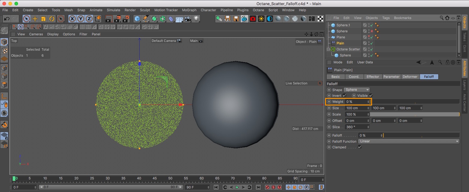Select the Move tool in the toolbar
The height and width of the screenshot is (192, 469).
click(x=35, y=19)
